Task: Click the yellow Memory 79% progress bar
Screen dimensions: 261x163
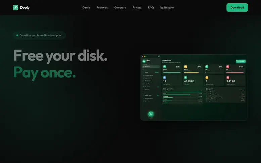Action: (191, 72)
